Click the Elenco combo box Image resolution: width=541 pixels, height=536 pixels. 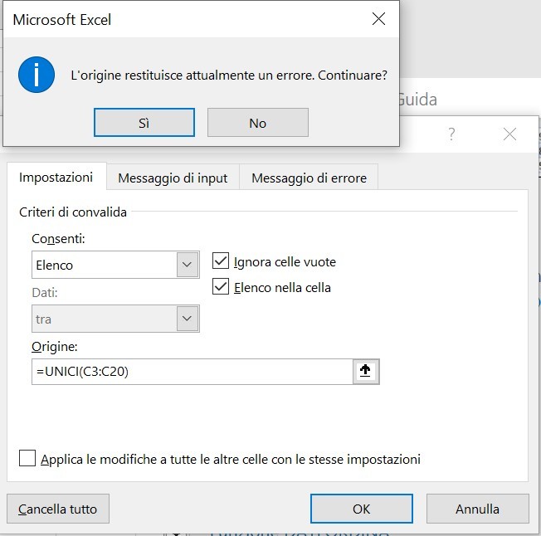point(115,265)
